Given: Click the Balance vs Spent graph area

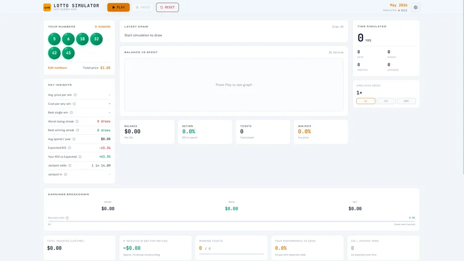Looking at the screenshot, I should click(234, 85).
